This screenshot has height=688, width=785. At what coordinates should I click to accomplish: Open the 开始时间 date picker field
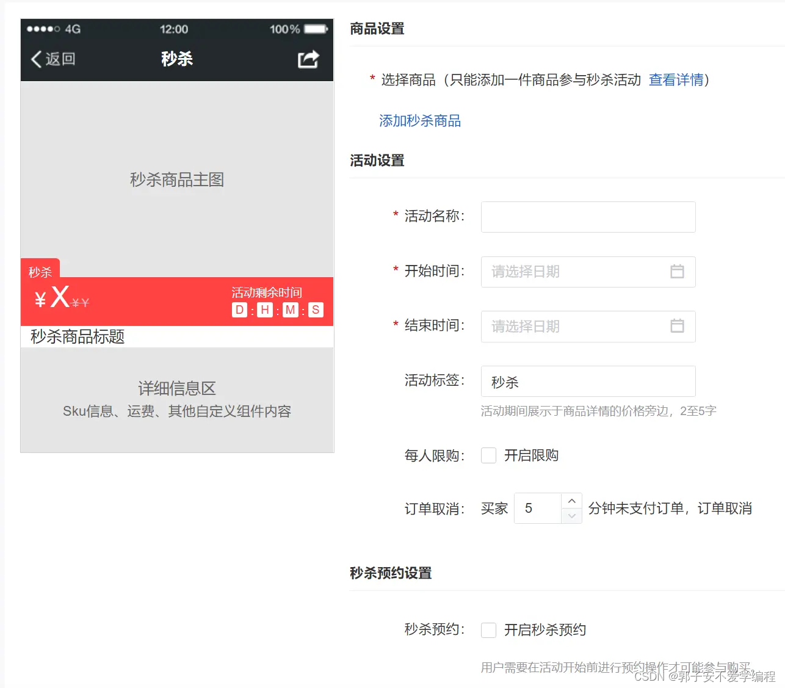click(x=588, y=272)
